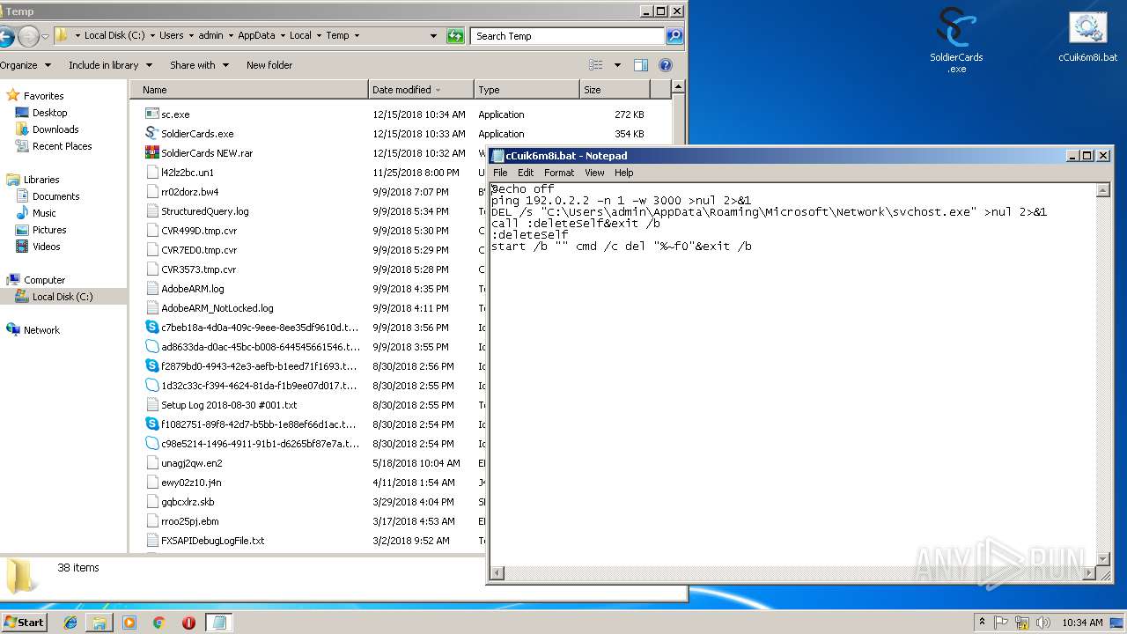Open the more view options dropdown arrow
Screen dimensions: 1127x634
[617, 65]
